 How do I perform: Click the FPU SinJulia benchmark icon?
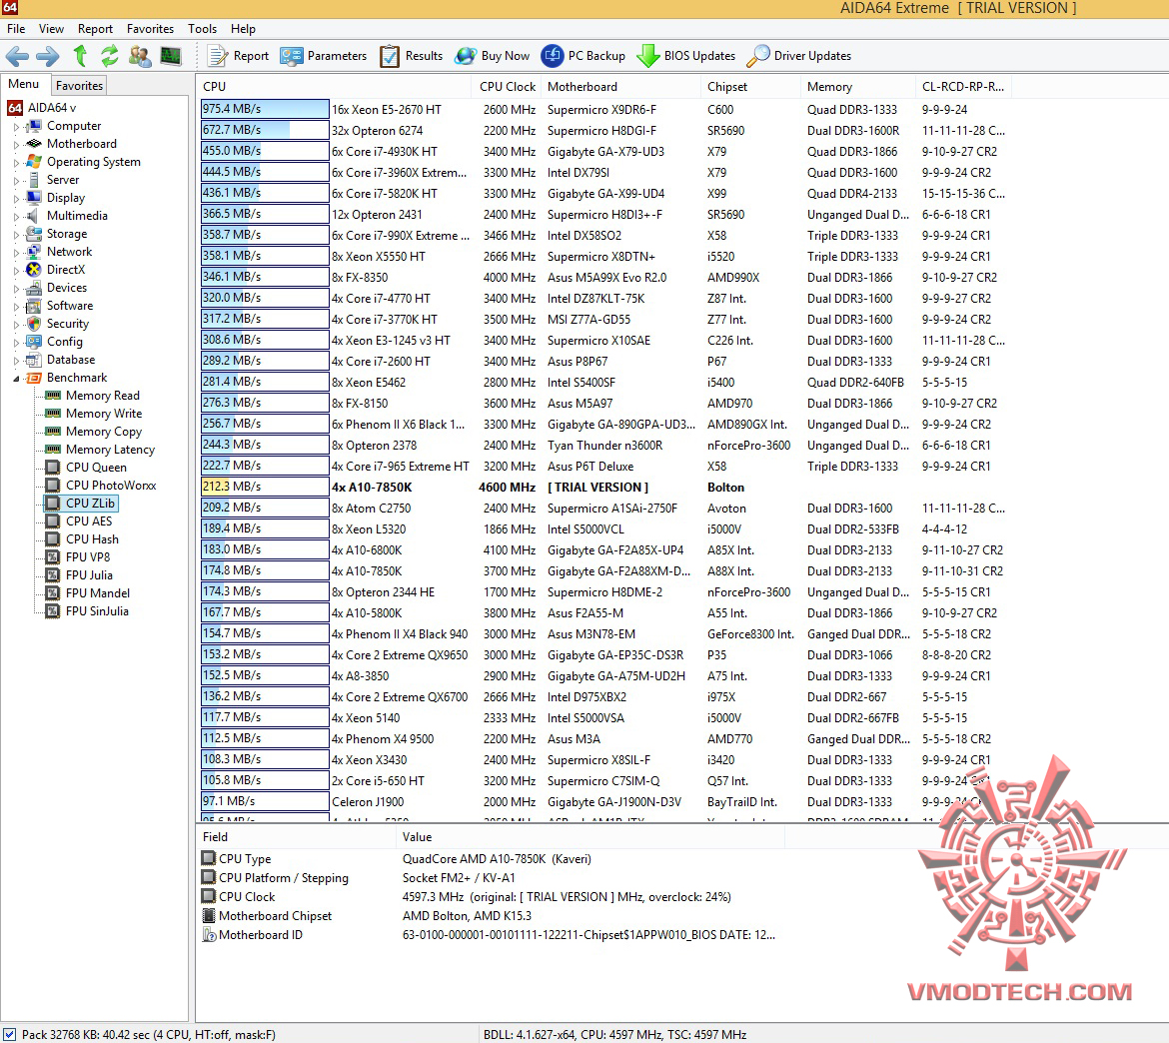53,610
